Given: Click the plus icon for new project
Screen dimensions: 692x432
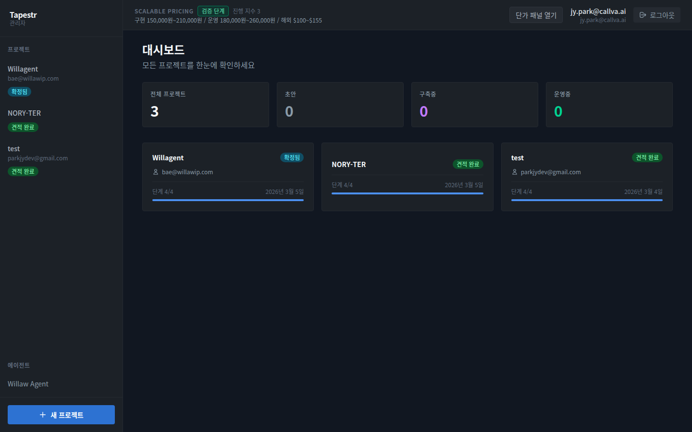Looking at the screenshot, I should coord(43,415).
